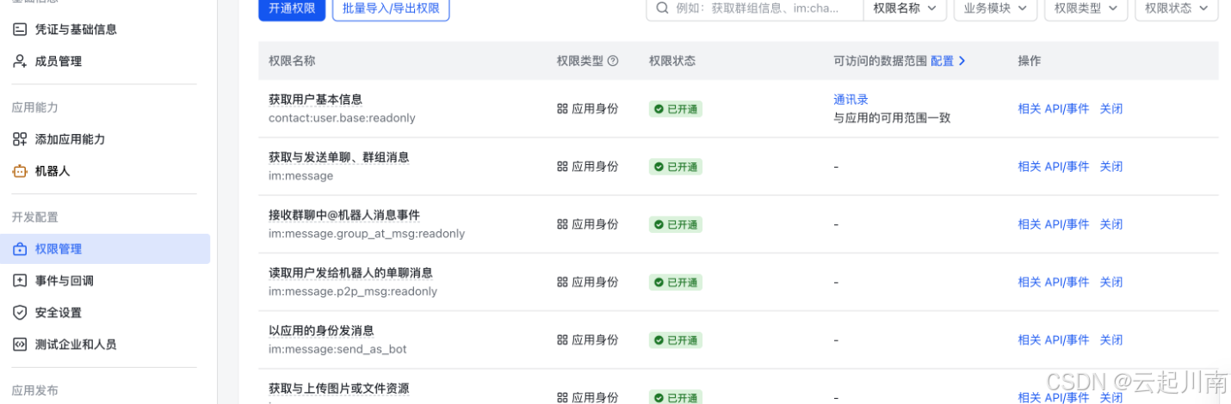
Task: Click the text contact:user.base:readonly
Action: 342,118
